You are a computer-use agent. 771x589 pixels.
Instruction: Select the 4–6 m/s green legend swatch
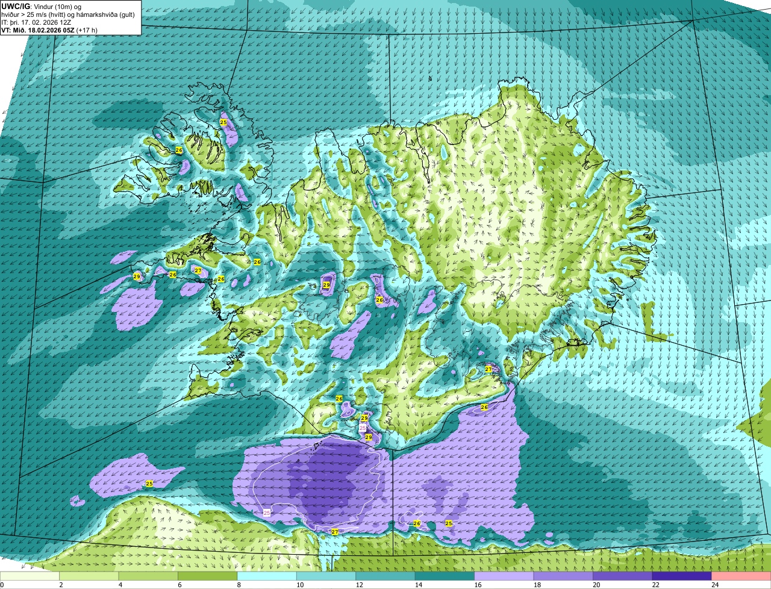point(148,576)
